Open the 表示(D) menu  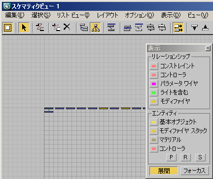(x=171, y=15)
